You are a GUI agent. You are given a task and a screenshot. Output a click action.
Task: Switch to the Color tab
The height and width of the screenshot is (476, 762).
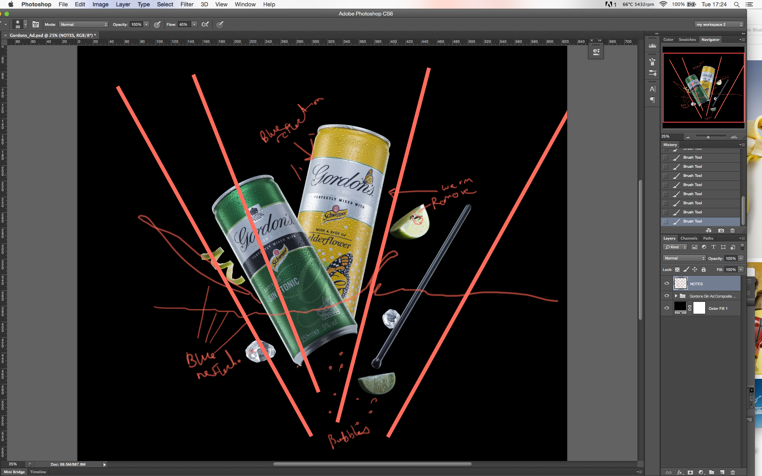pyautogui.click(x=668, y=40)
